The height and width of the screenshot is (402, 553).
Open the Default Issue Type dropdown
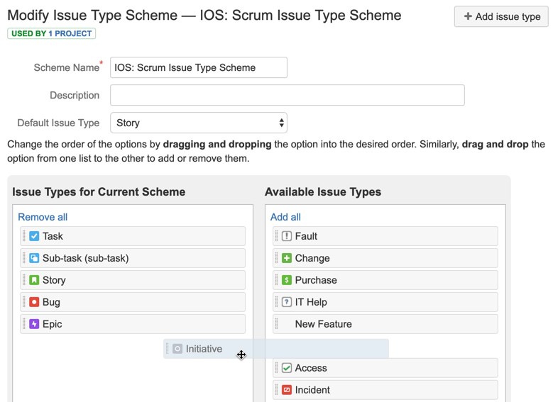(x=199, y=123)
